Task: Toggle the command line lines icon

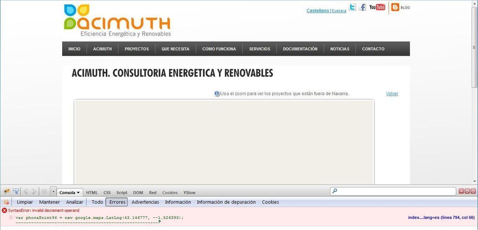Action: (x=44, y=192)
